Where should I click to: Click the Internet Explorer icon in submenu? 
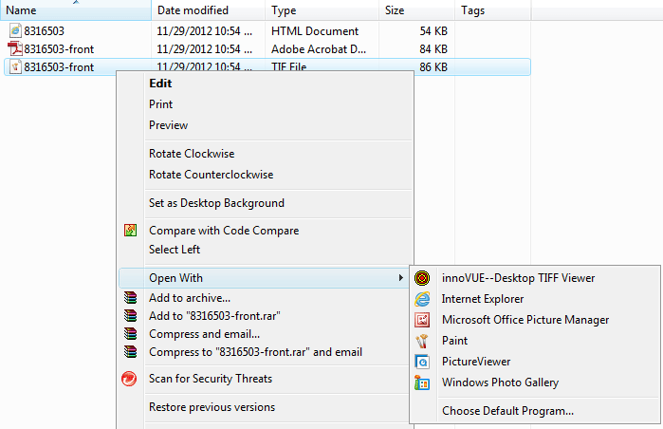click(422, 299)
